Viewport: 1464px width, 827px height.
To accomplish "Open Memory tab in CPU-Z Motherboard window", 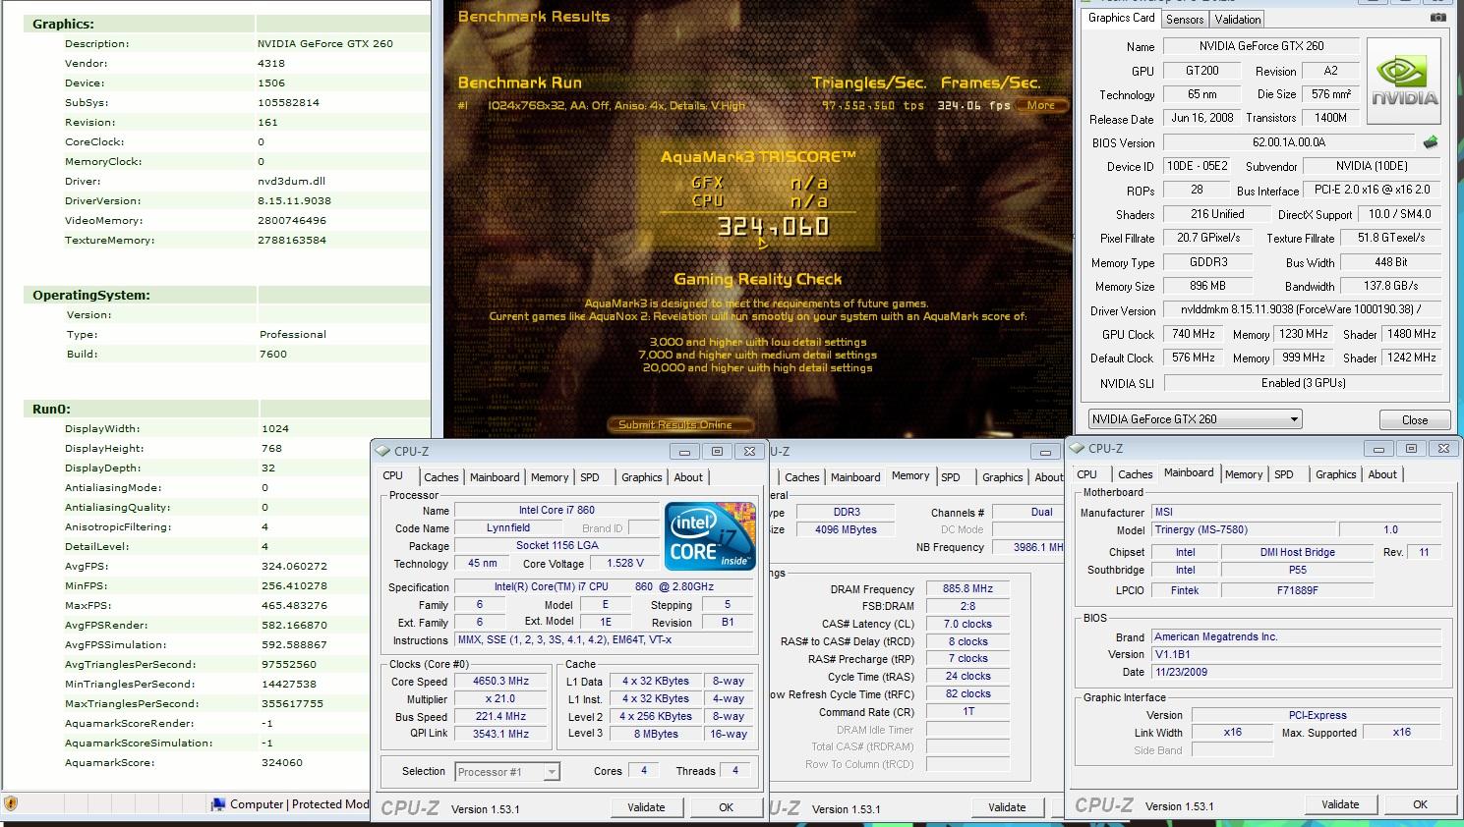I will [x=1243, y=474].
